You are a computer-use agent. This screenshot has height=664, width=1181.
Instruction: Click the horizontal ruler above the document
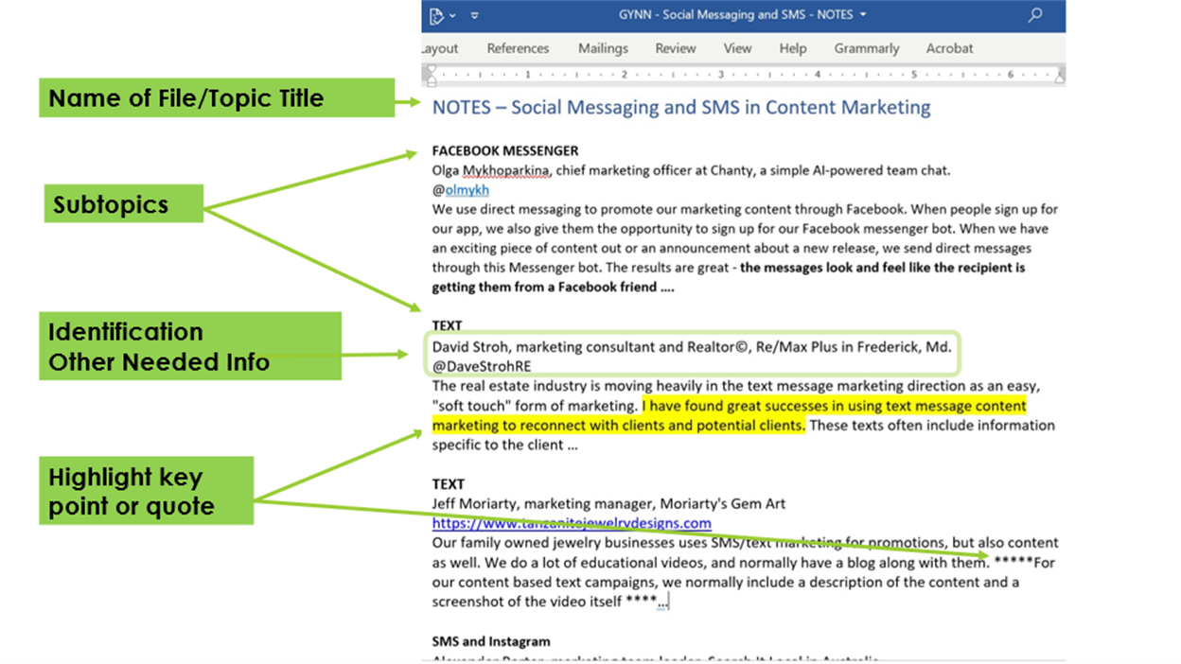(738, 72)
